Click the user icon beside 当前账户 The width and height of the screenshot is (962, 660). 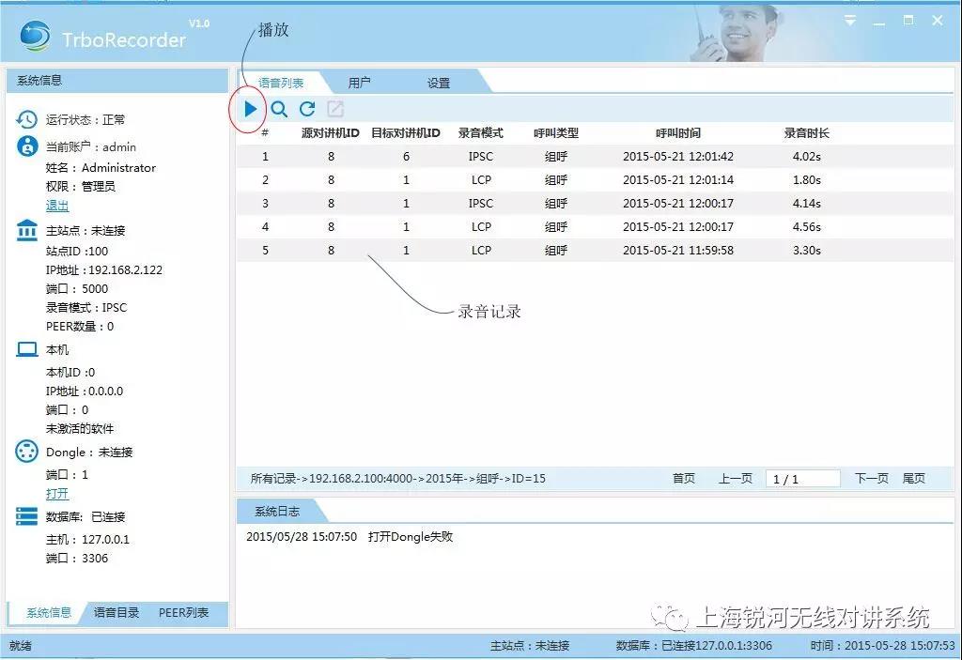pyautogui.click(x=27, y=146)
